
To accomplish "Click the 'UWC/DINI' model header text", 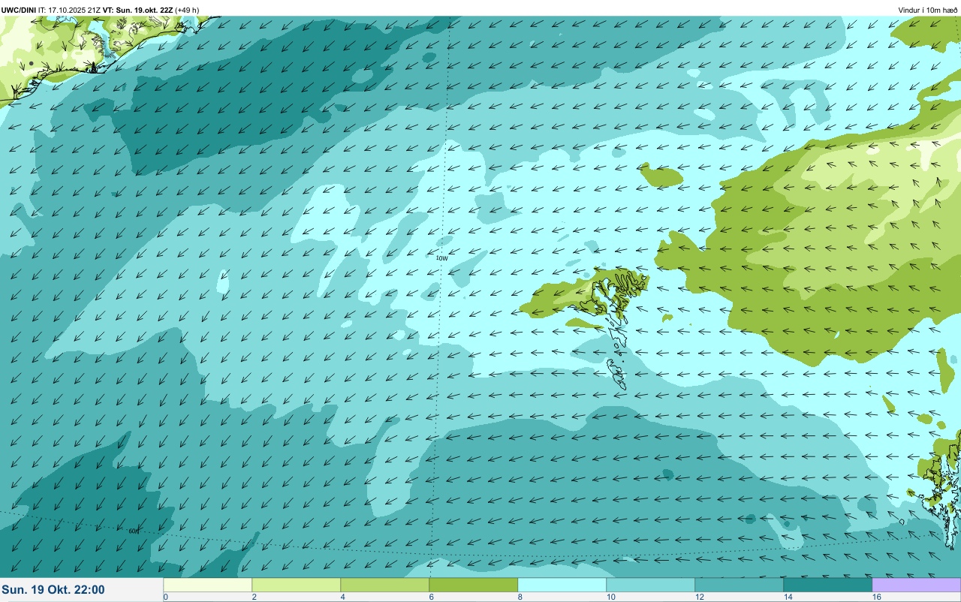I will (18, 10).
